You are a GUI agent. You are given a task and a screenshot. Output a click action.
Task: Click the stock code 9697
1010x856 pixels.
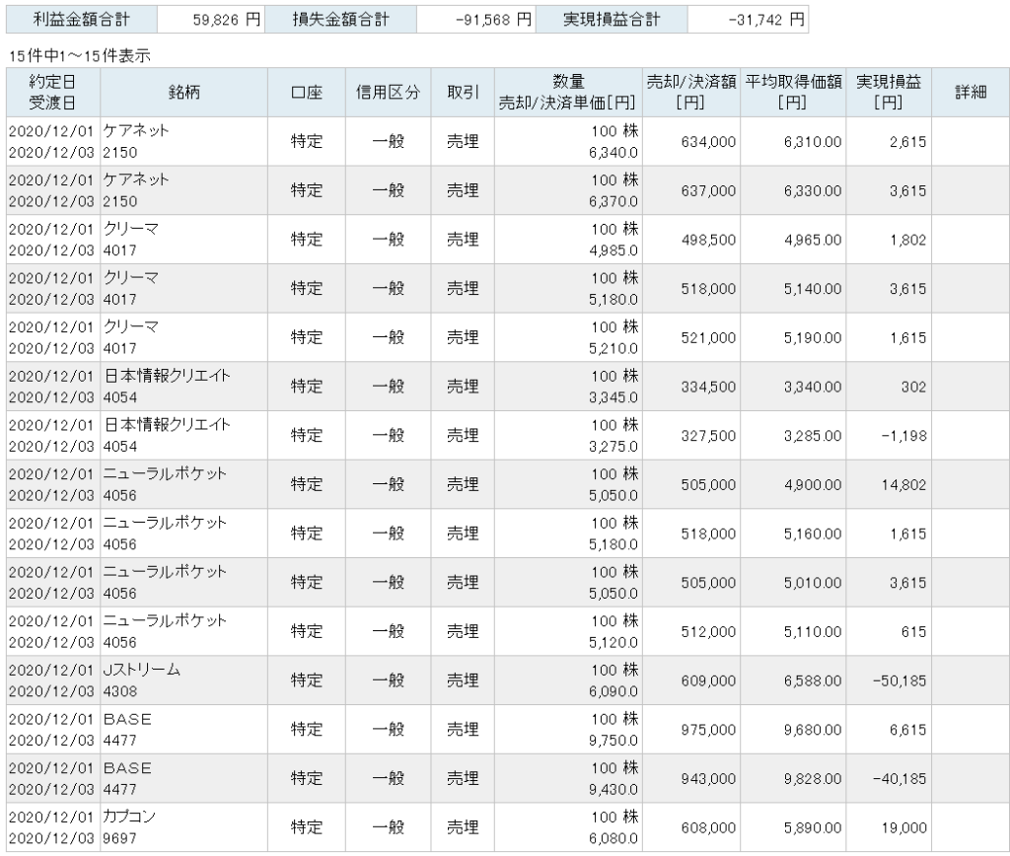click(119, 838)
